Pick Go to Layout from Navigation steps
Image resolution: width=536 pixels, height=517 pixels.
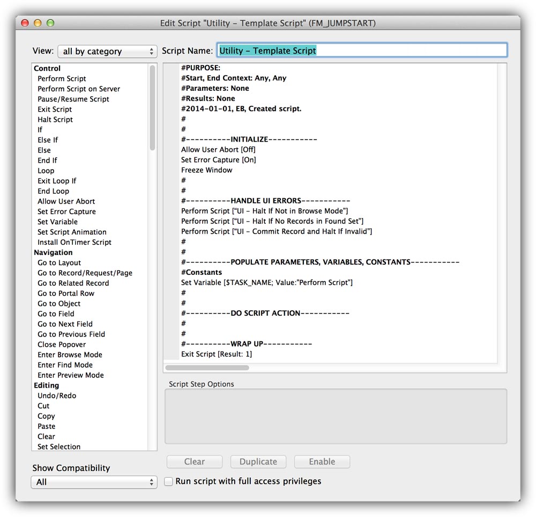[59, 263]
